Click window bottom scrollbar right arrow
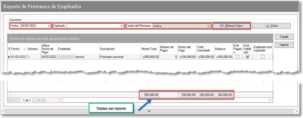The width and height of the screenshot is (303, 118). tap(296, 111)
